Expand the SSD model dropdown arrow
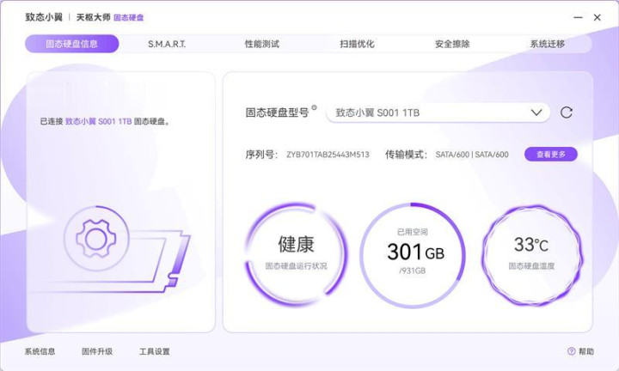This screenshot has width=619, height=371. click(x=536, y=113)
